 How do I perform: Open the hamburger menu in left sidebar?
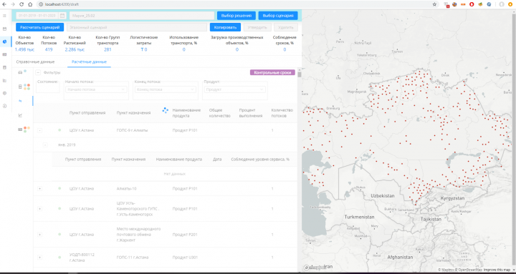click(x=4, y=16)
